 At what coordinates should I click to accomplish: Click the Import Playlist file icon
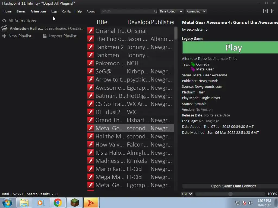pyautogui.click(x=45, y=36)
